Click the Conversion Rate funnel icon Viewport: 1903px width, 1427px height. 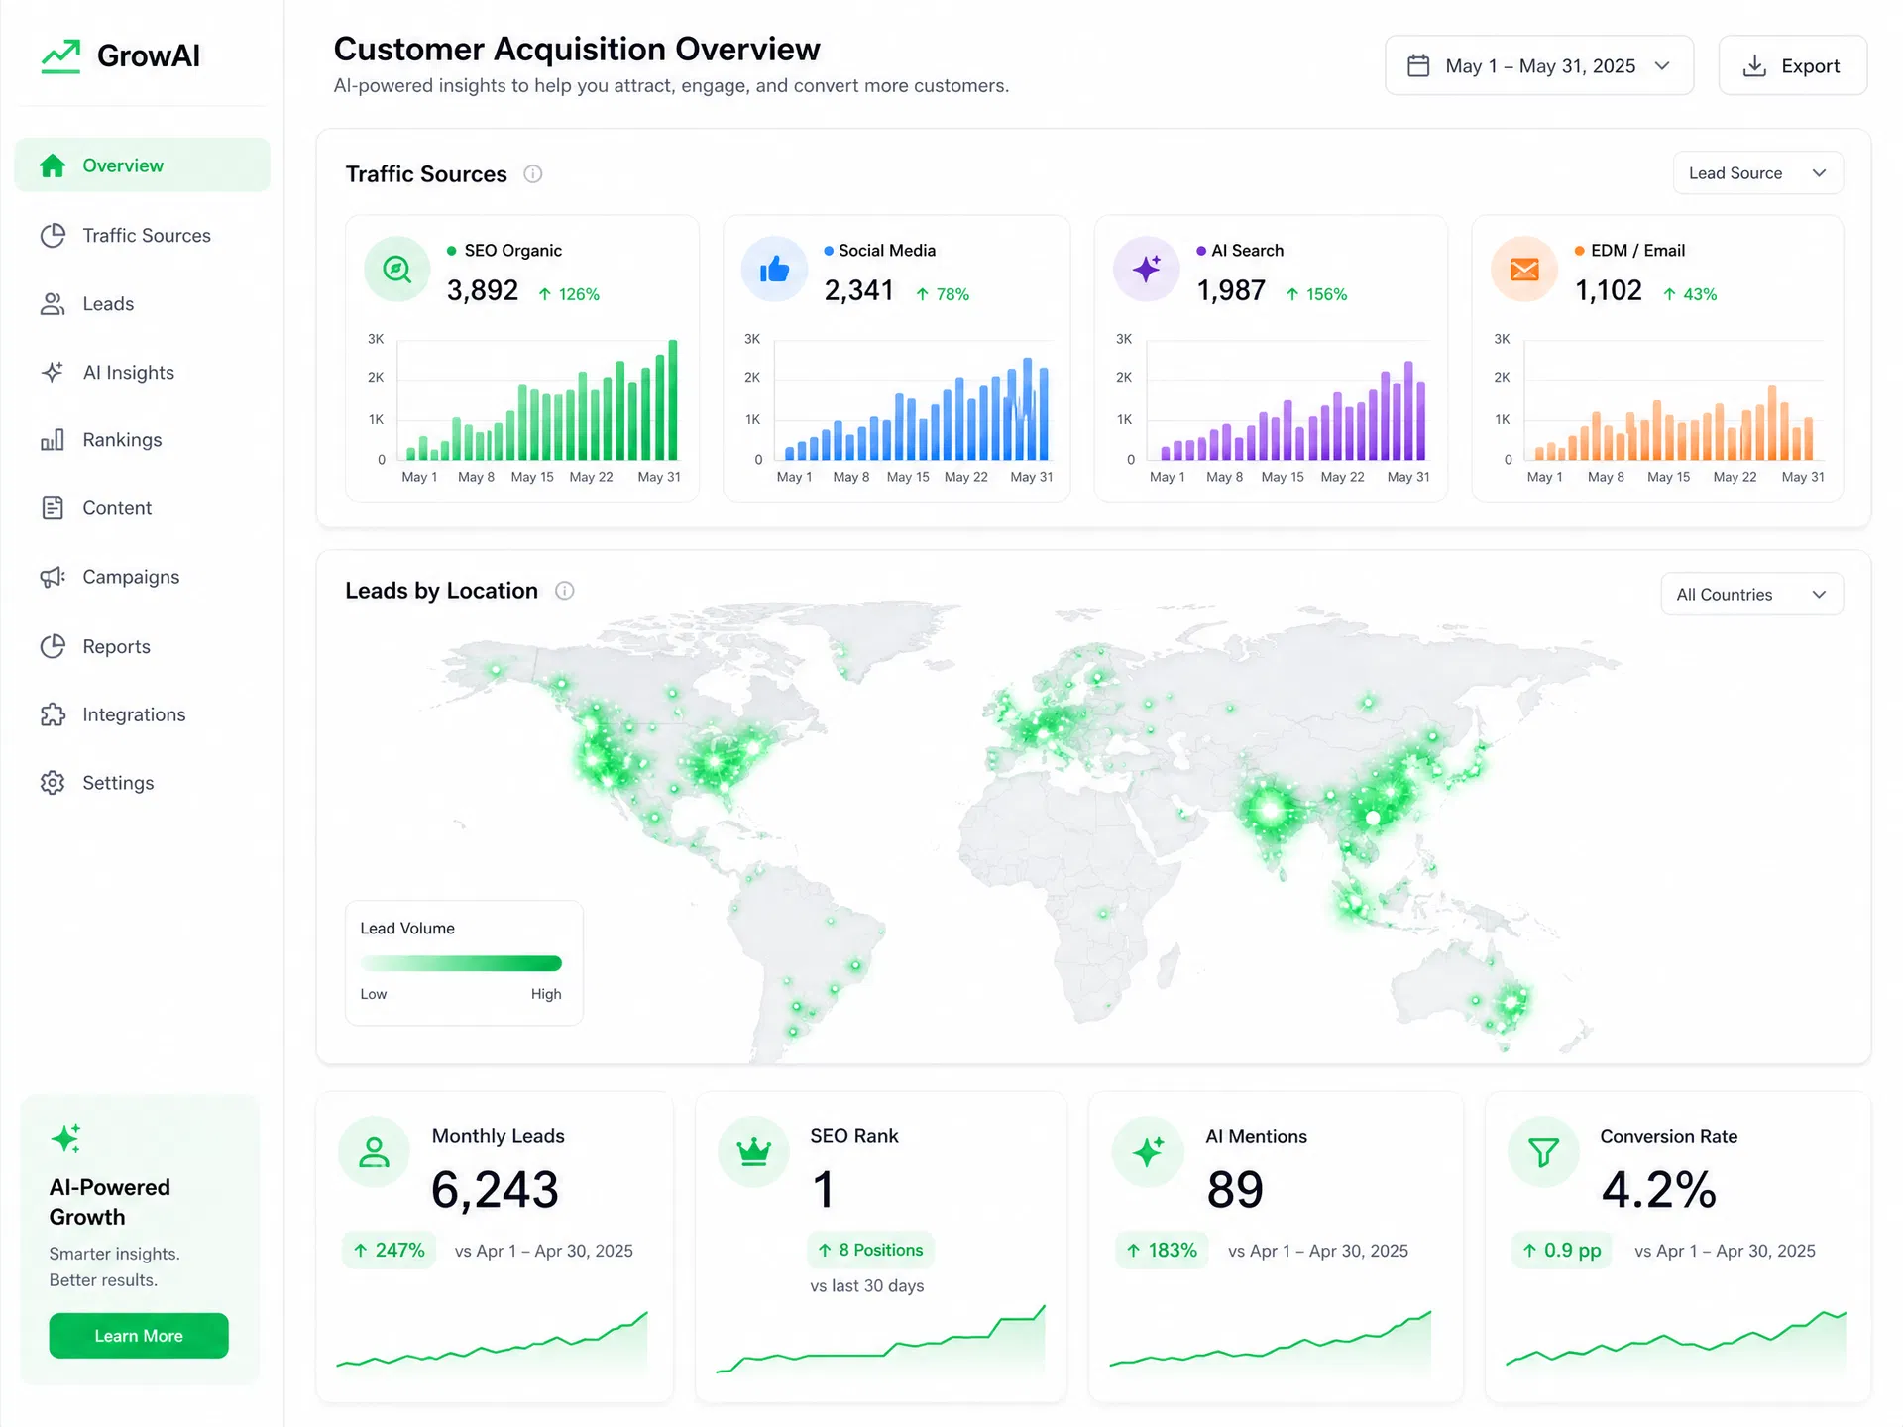coord(1543,1152)
